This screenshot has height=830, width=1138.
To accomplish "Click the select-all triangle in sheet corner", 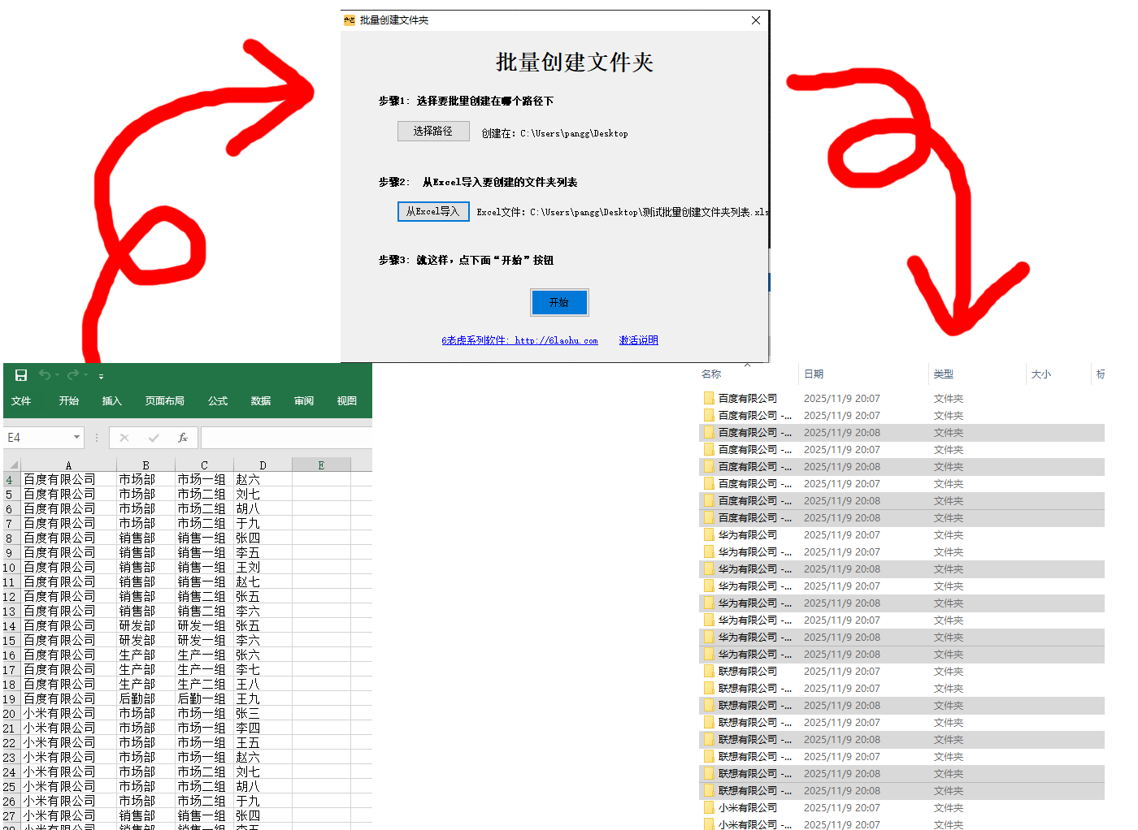I will 13,465.
